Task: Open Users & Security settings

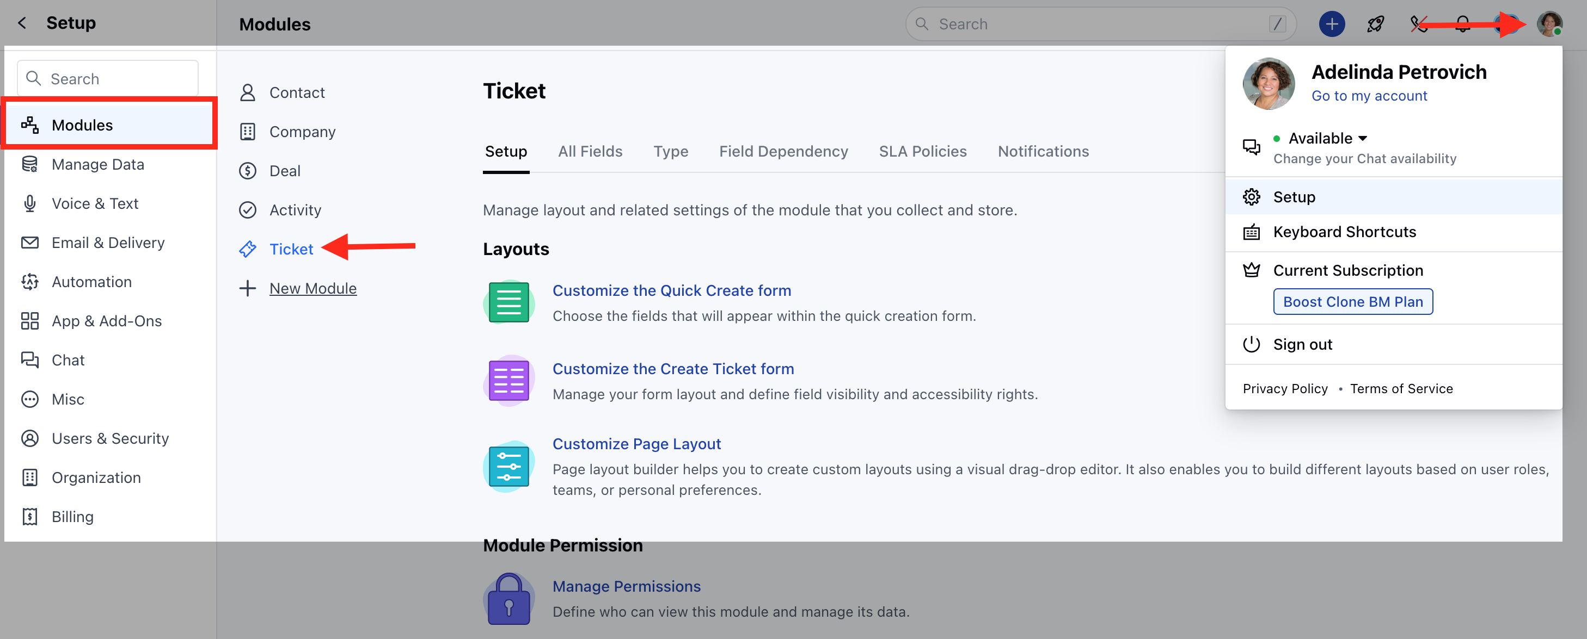Action: click(x=109, y=438)
